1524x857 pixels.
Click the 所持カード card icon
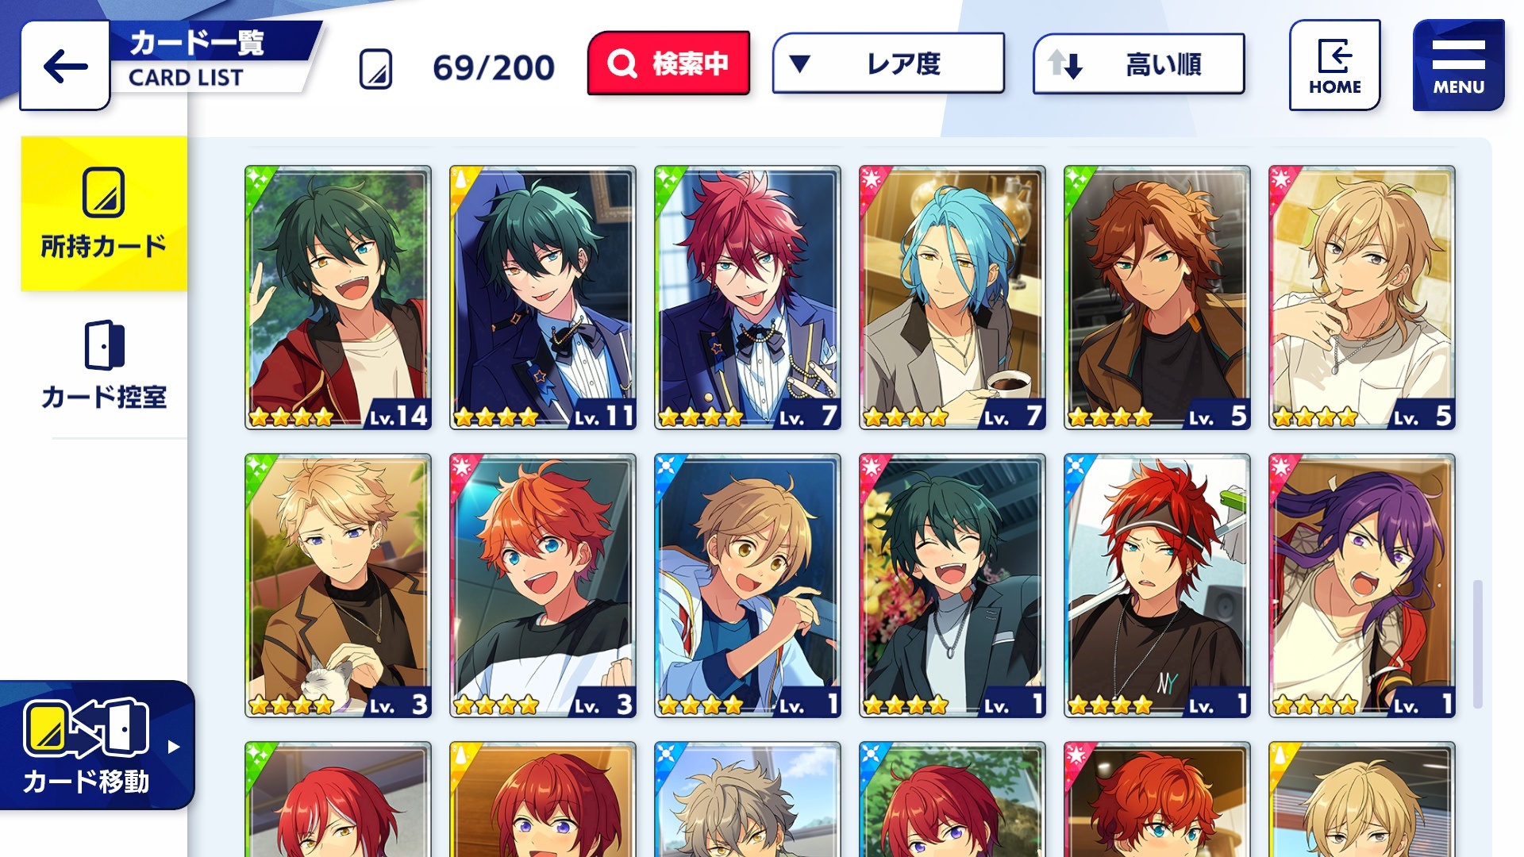104,192
